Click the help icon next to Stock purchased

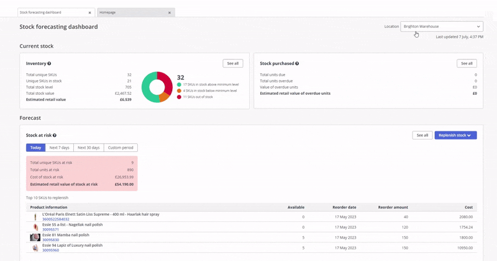click(x=297, y=64)
